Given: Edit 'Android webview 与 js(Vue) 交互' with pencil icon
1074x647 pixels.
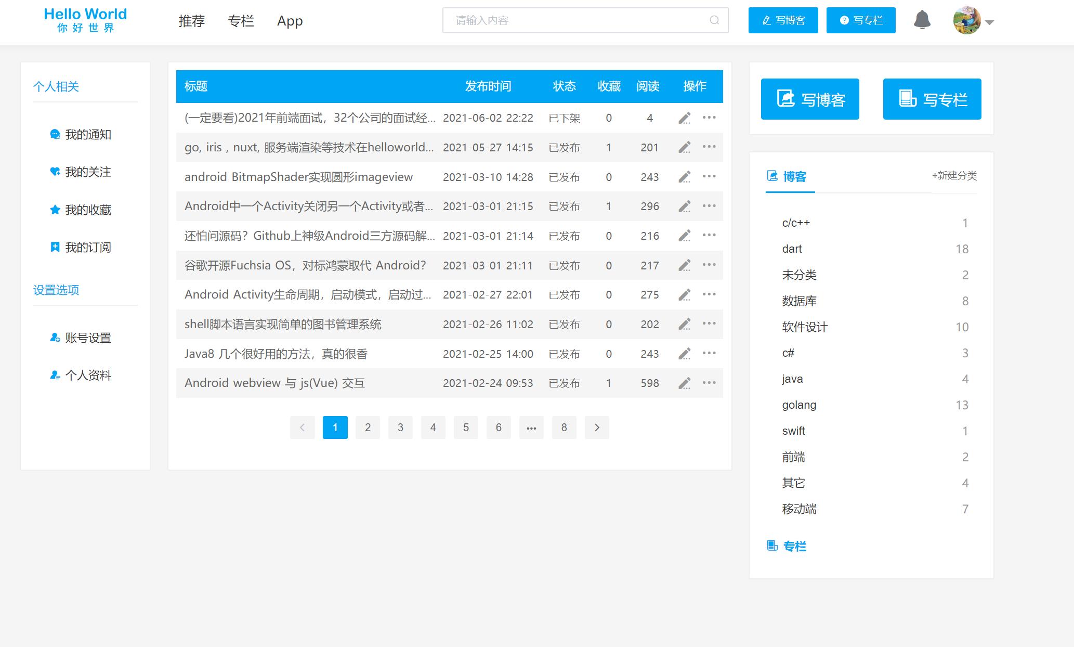Looking at the screenshot, I should coord(685,383).
